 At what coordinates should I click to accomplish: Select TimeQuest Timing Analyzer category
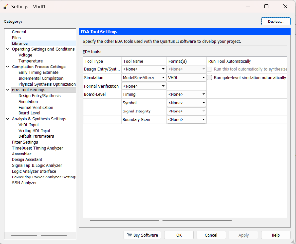click(x=37, y=148)
